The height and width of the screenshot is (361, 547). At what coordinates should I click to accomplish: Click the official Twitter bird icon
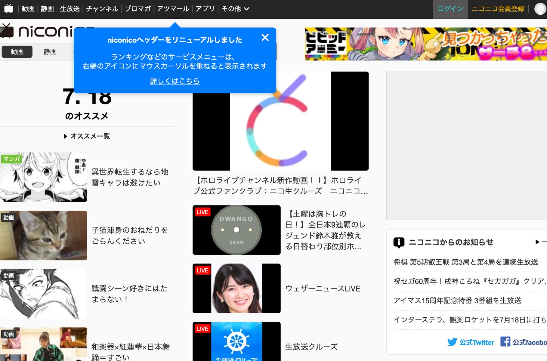[x=452, y=342]
